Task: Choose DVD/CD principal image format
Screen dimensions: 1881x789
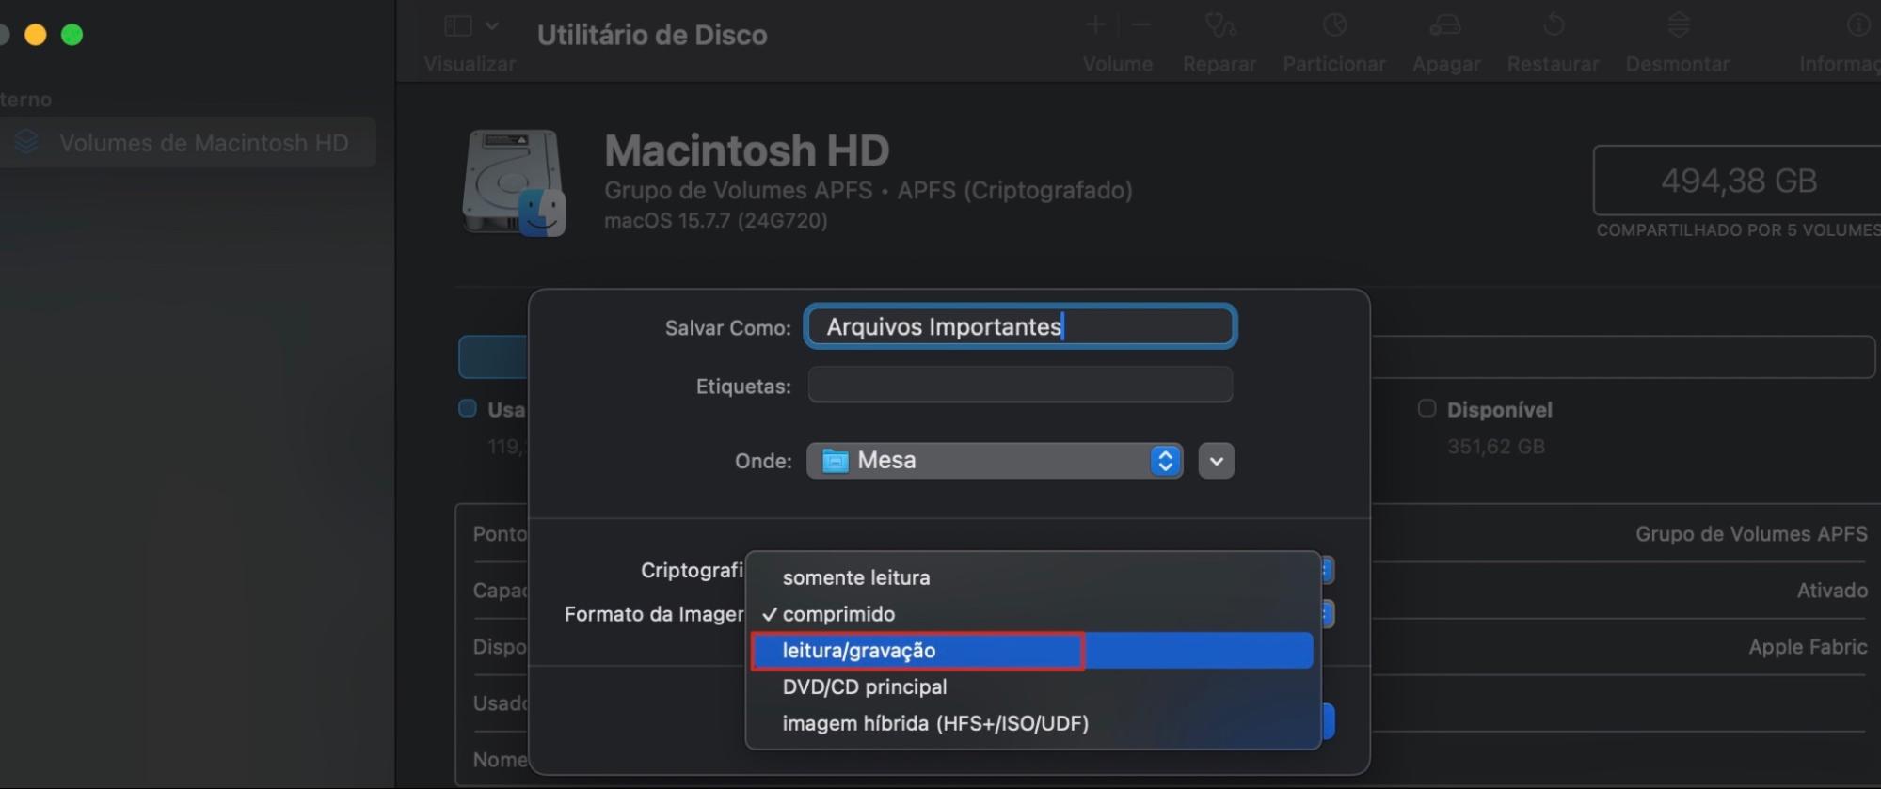Action: 1032,686
